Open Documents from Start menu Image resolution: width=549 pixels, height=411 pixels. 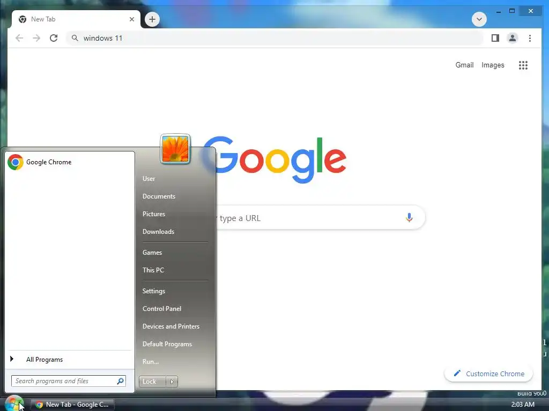(159, 196)
